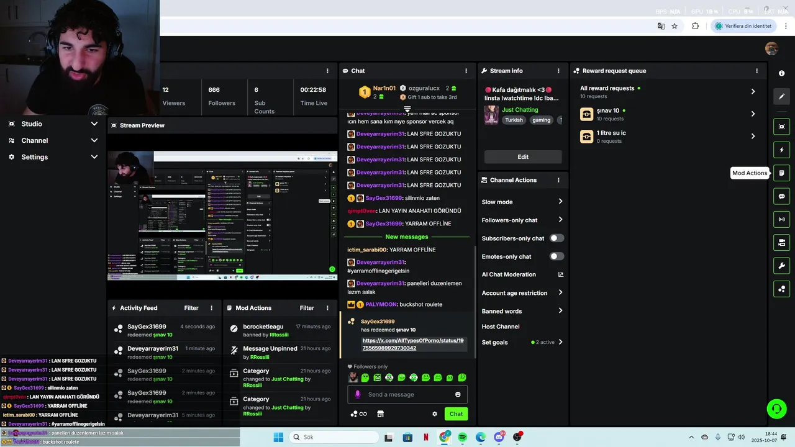Screen dimensions: 795x447
Task: Jump to New messages divider in chat
Action: (407, 237)
